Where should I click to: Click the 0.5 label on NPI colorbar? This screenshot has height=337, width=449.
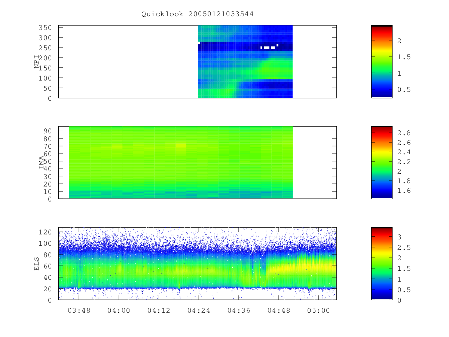click(x=403, y=89)
